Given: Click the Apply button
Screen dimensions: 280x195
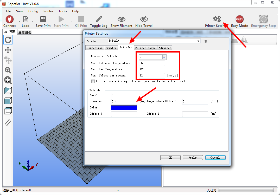Looking at the screenshot, I should pos(193,158).
